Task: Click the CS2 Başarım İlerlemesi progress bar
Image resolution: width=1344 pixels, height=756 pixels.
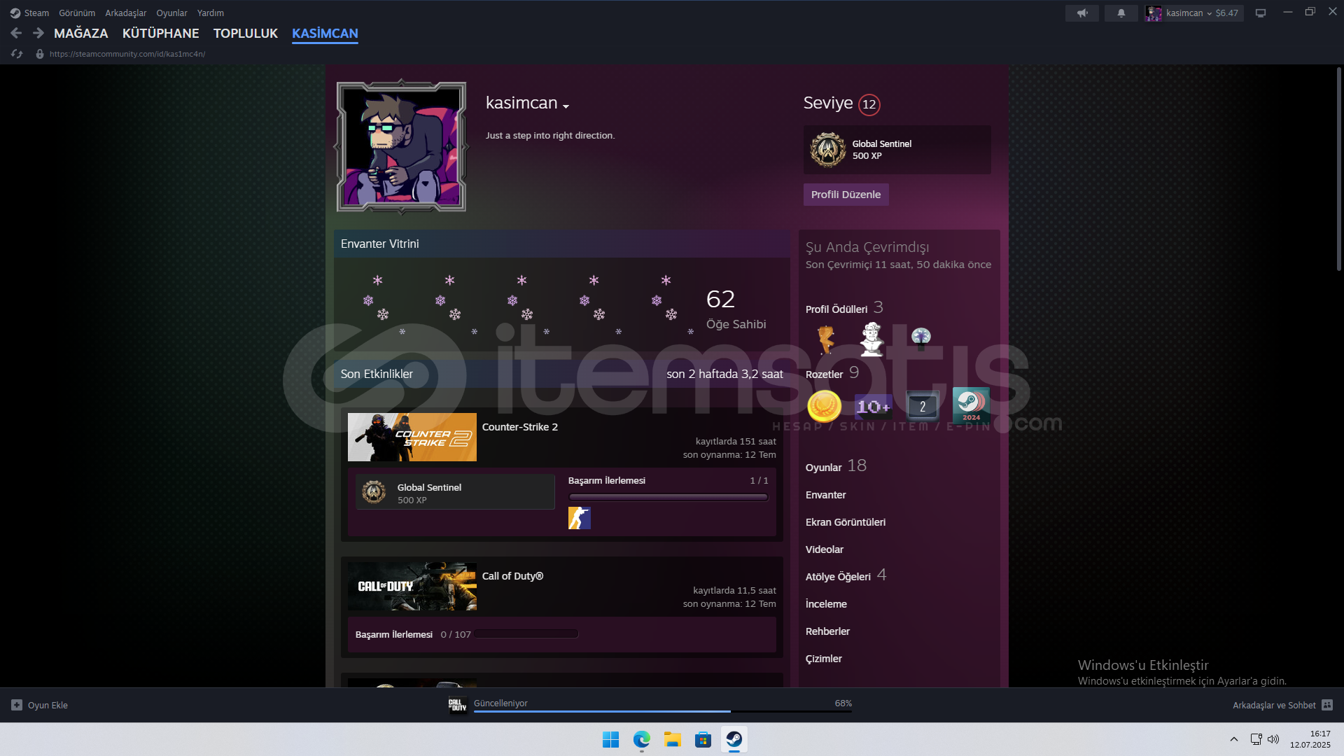Action: coord(668,498)
